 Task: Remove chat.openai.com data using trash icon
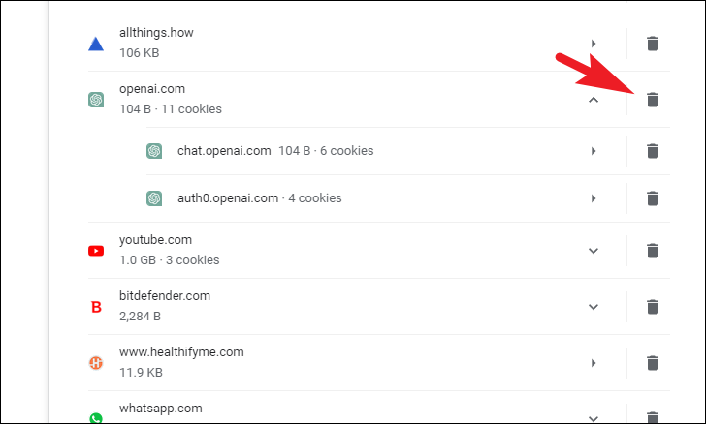tap(653, 151)
